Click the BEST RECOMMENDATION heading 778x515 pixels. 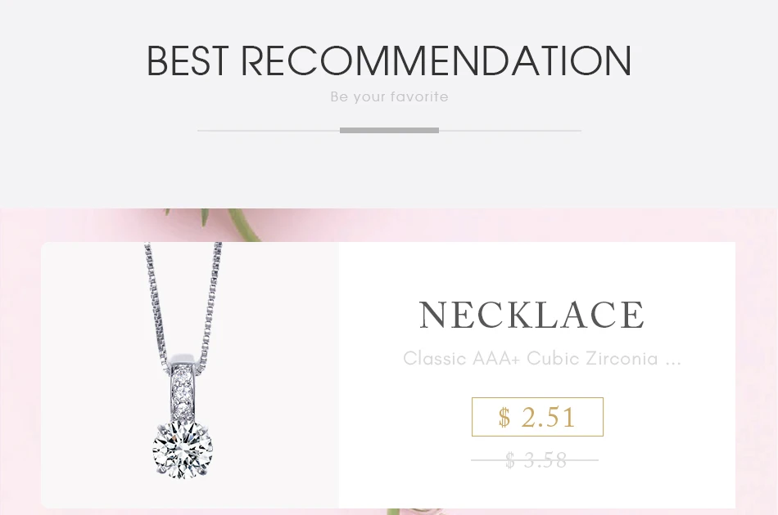tap(389, 61)
